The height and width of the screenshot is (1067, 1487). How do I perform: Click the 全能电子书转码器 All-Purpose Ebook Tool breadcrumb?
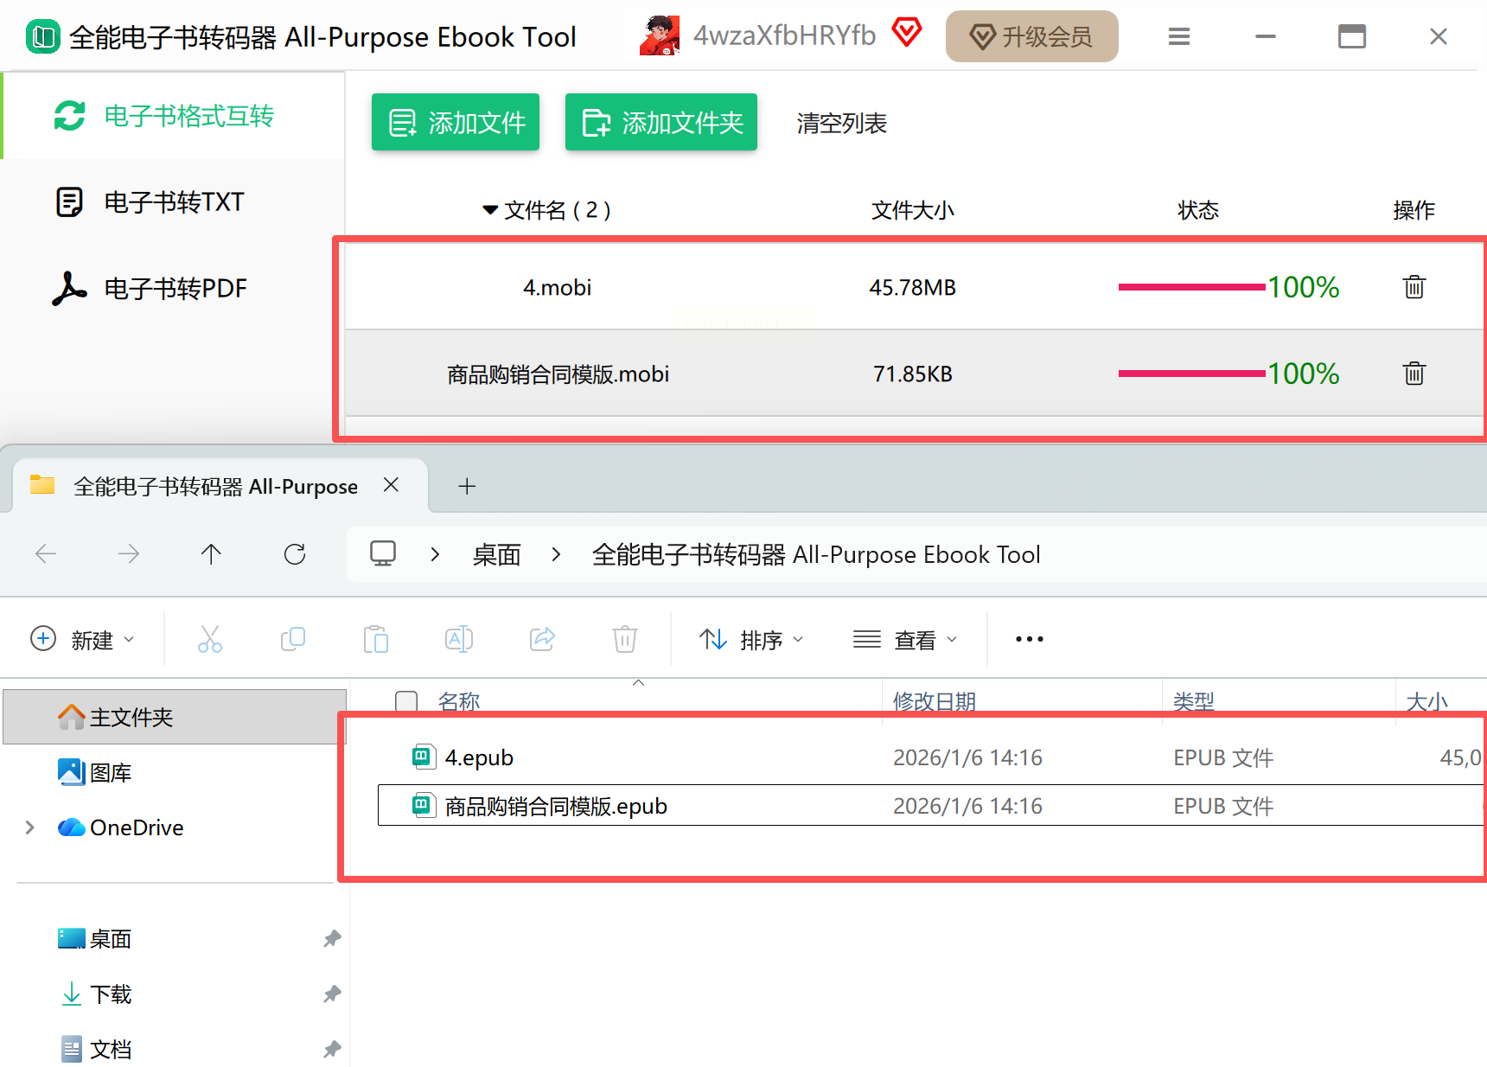(x=816, y=554)
